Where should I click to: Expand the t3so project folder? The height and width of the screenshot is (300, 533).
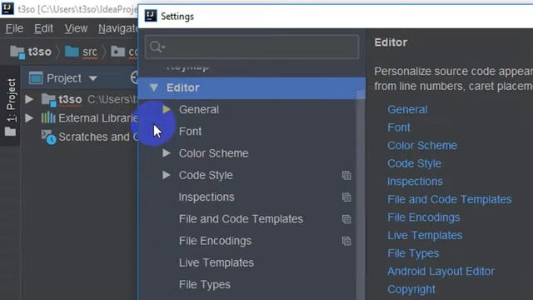pyautogui.click(x=29, y=99)
